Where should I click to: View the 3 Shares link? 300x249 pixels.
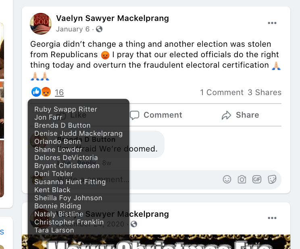tap(265, 93)
